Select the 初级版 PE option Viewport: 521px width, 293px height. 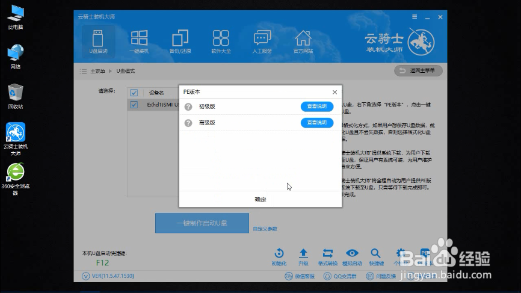pyautogui.click(x=207, y=106)
